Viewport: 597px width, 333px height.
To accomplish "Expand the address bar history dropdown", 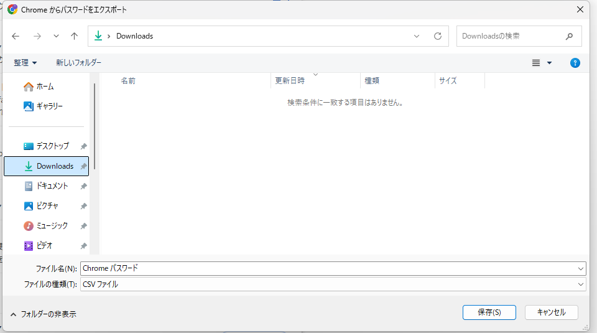I will (x=417, y=36).
